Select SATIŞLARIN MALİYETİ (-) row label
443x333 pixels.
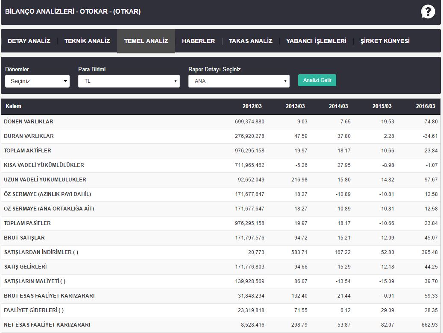tap(35, 281)
